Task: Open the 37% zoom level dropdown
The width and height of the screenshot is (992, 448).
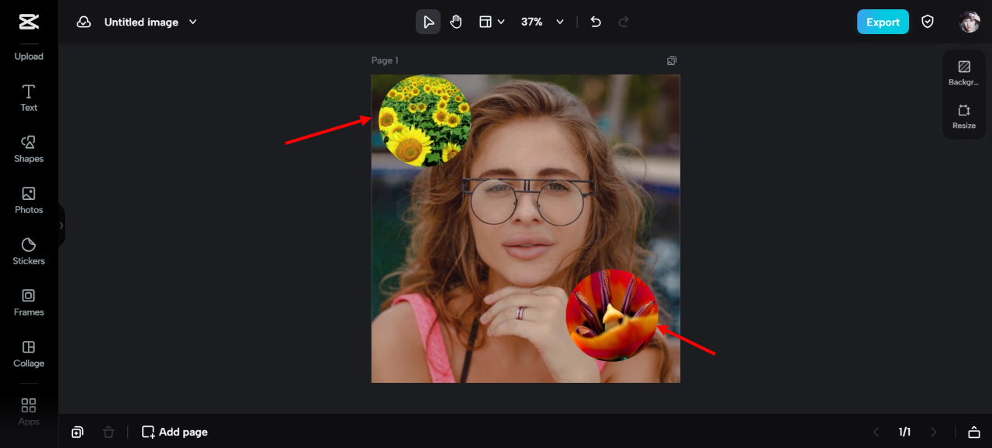Action: (x=542, y=22)
